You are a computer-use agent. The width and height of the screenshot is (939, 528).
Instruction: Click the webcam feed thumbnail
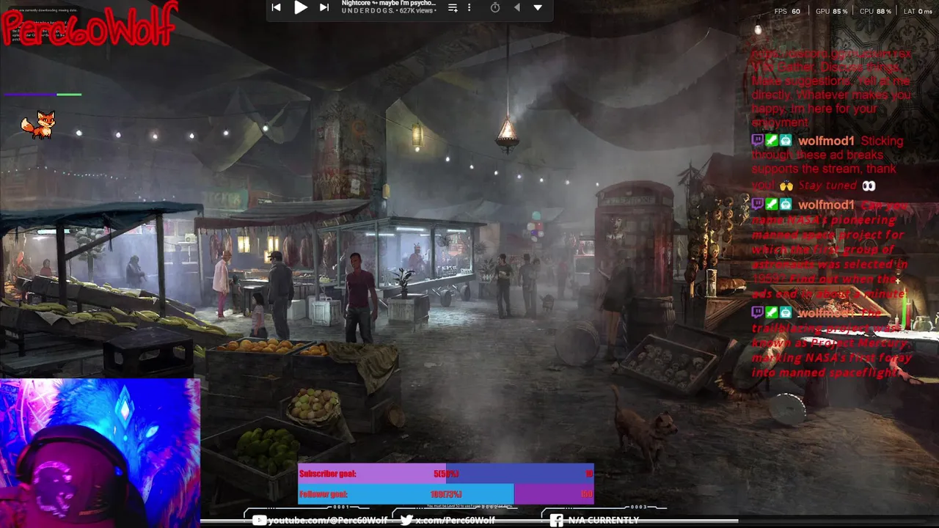[100, 452]
